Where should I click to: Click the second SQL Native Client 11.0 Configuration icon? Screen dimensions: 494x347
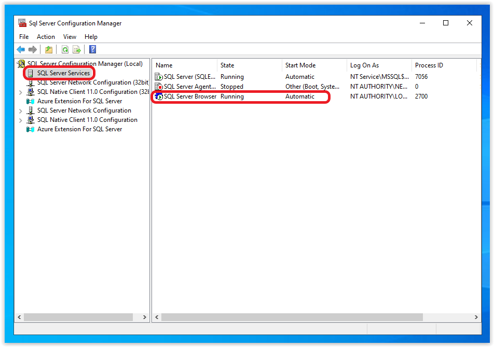(x=30, y=120)
